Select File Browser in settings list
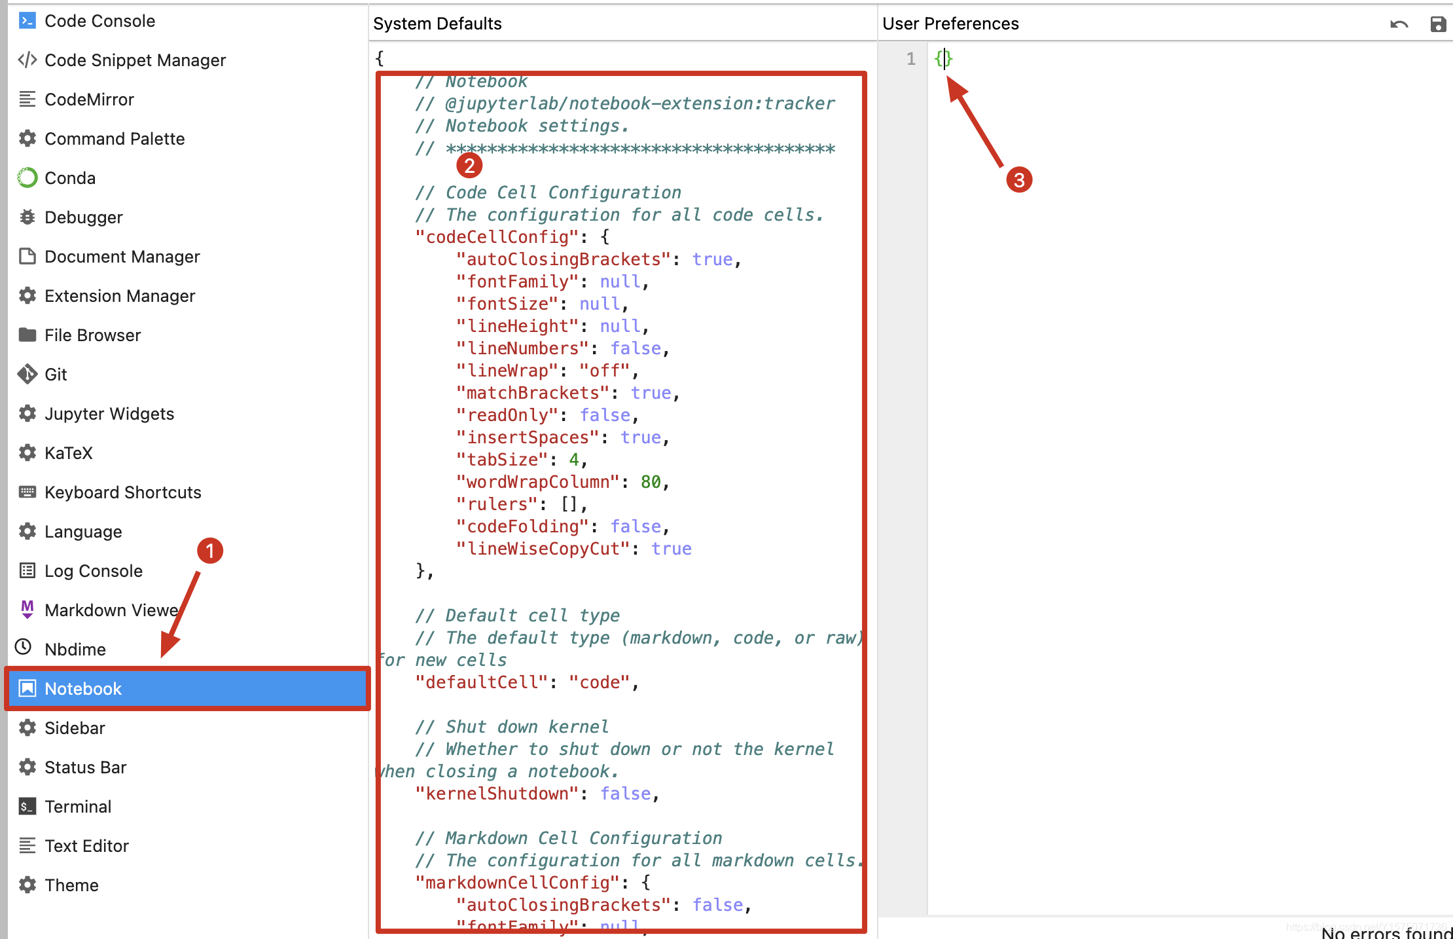Viewport: 1453px width, 939px height. (x=92, y=335)
